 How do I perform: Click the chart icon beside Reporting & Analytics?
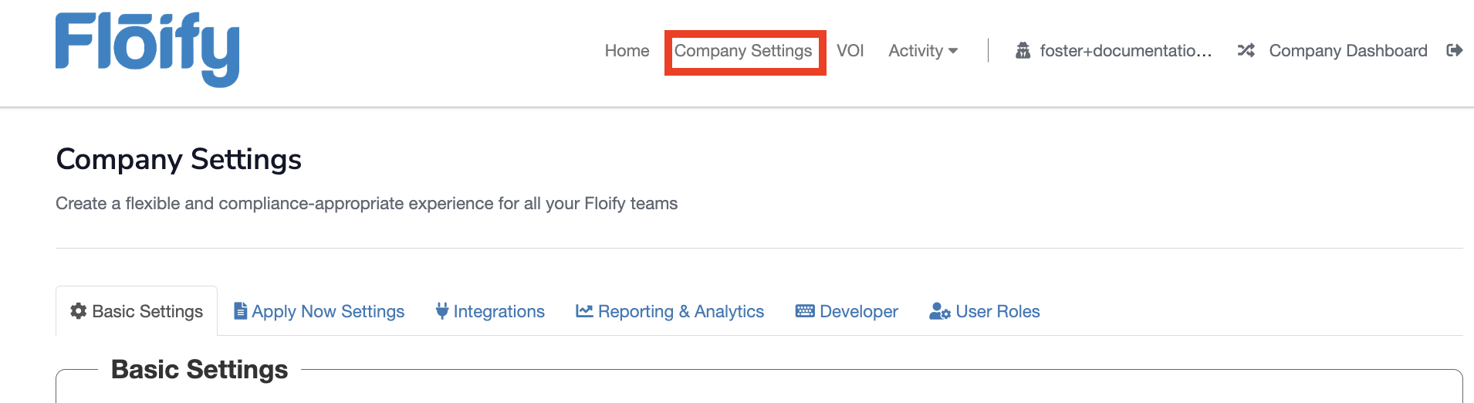(x=584, y=311)
